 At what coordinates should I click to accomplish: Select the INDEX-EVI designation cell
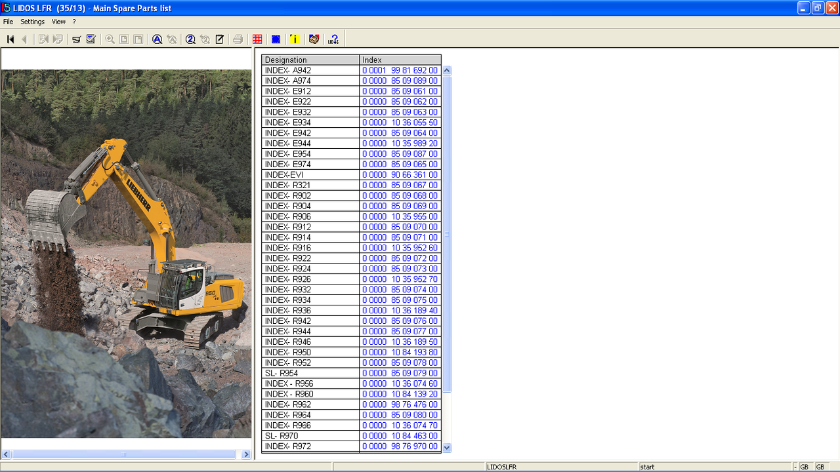click(x=310, y=175)
